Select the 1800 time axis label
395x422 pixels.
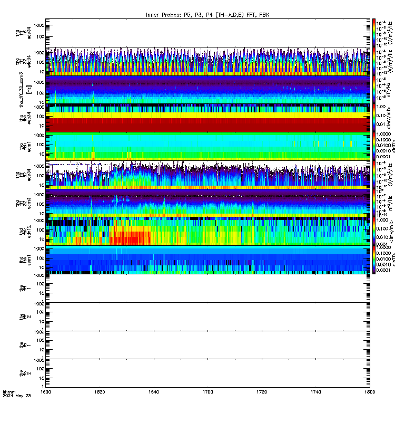[x=370, y=392]
